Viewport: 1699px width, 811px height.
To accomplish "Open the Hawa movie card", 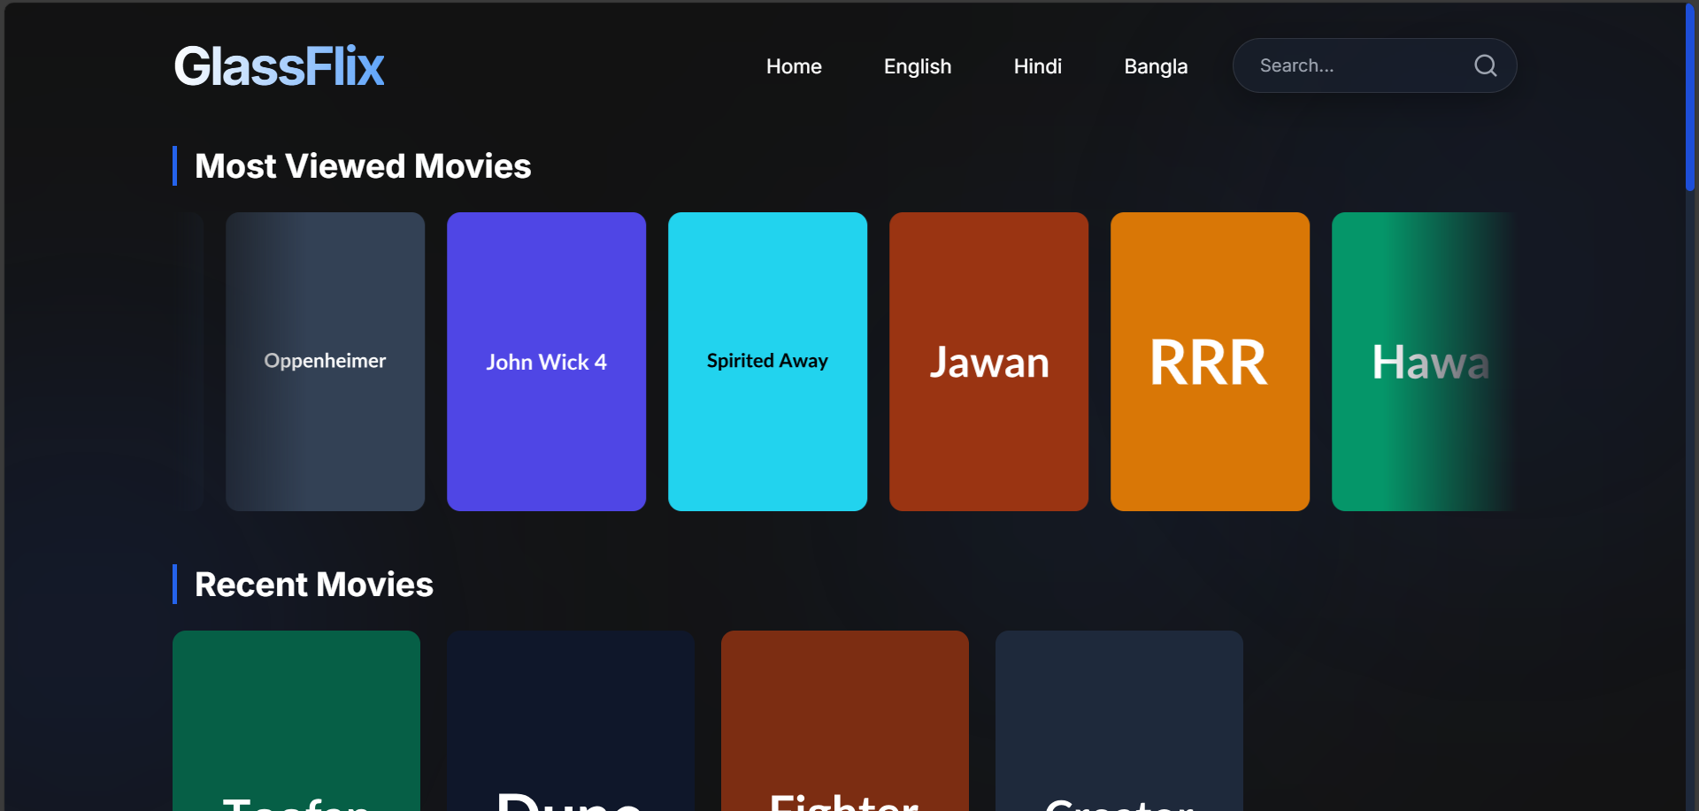I will [1420, 361].
